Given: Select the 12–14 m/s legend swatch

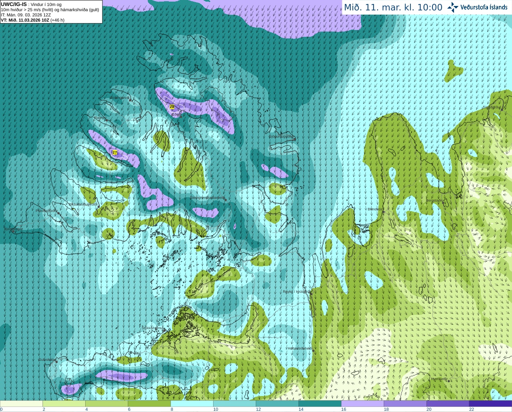Looking at the screenshot, I should 277,404.
